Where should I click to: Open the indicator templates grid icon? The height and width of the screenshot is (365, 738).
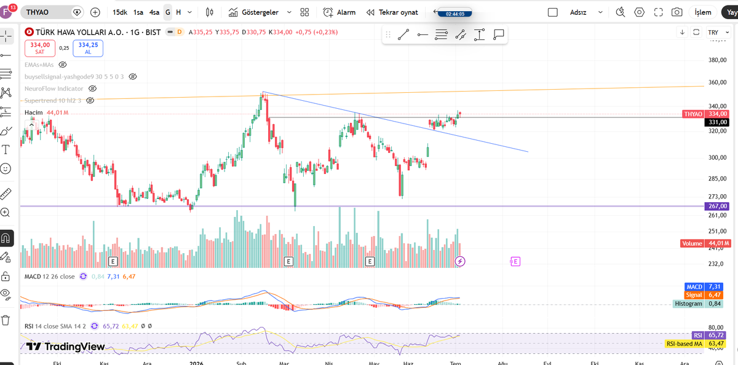coord(304,12)
